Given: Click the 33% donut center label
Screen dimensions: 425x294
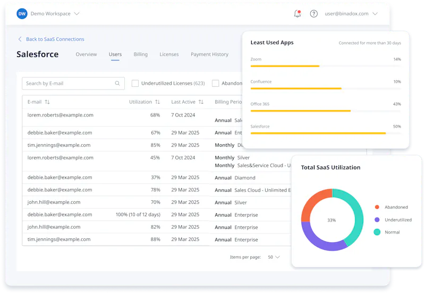Looking at the screenshot, I should tap(331, 220).
